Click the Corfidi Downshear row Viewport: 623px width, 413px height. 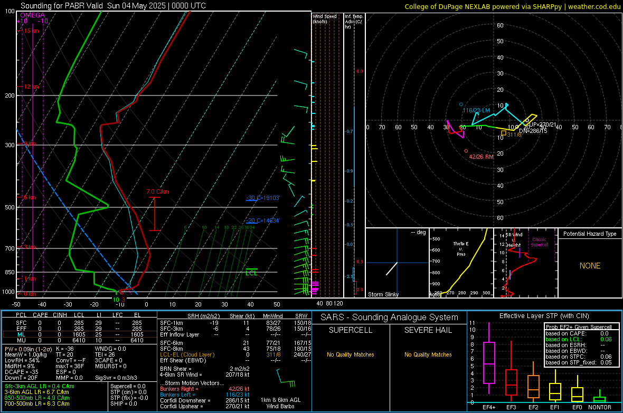205,401
